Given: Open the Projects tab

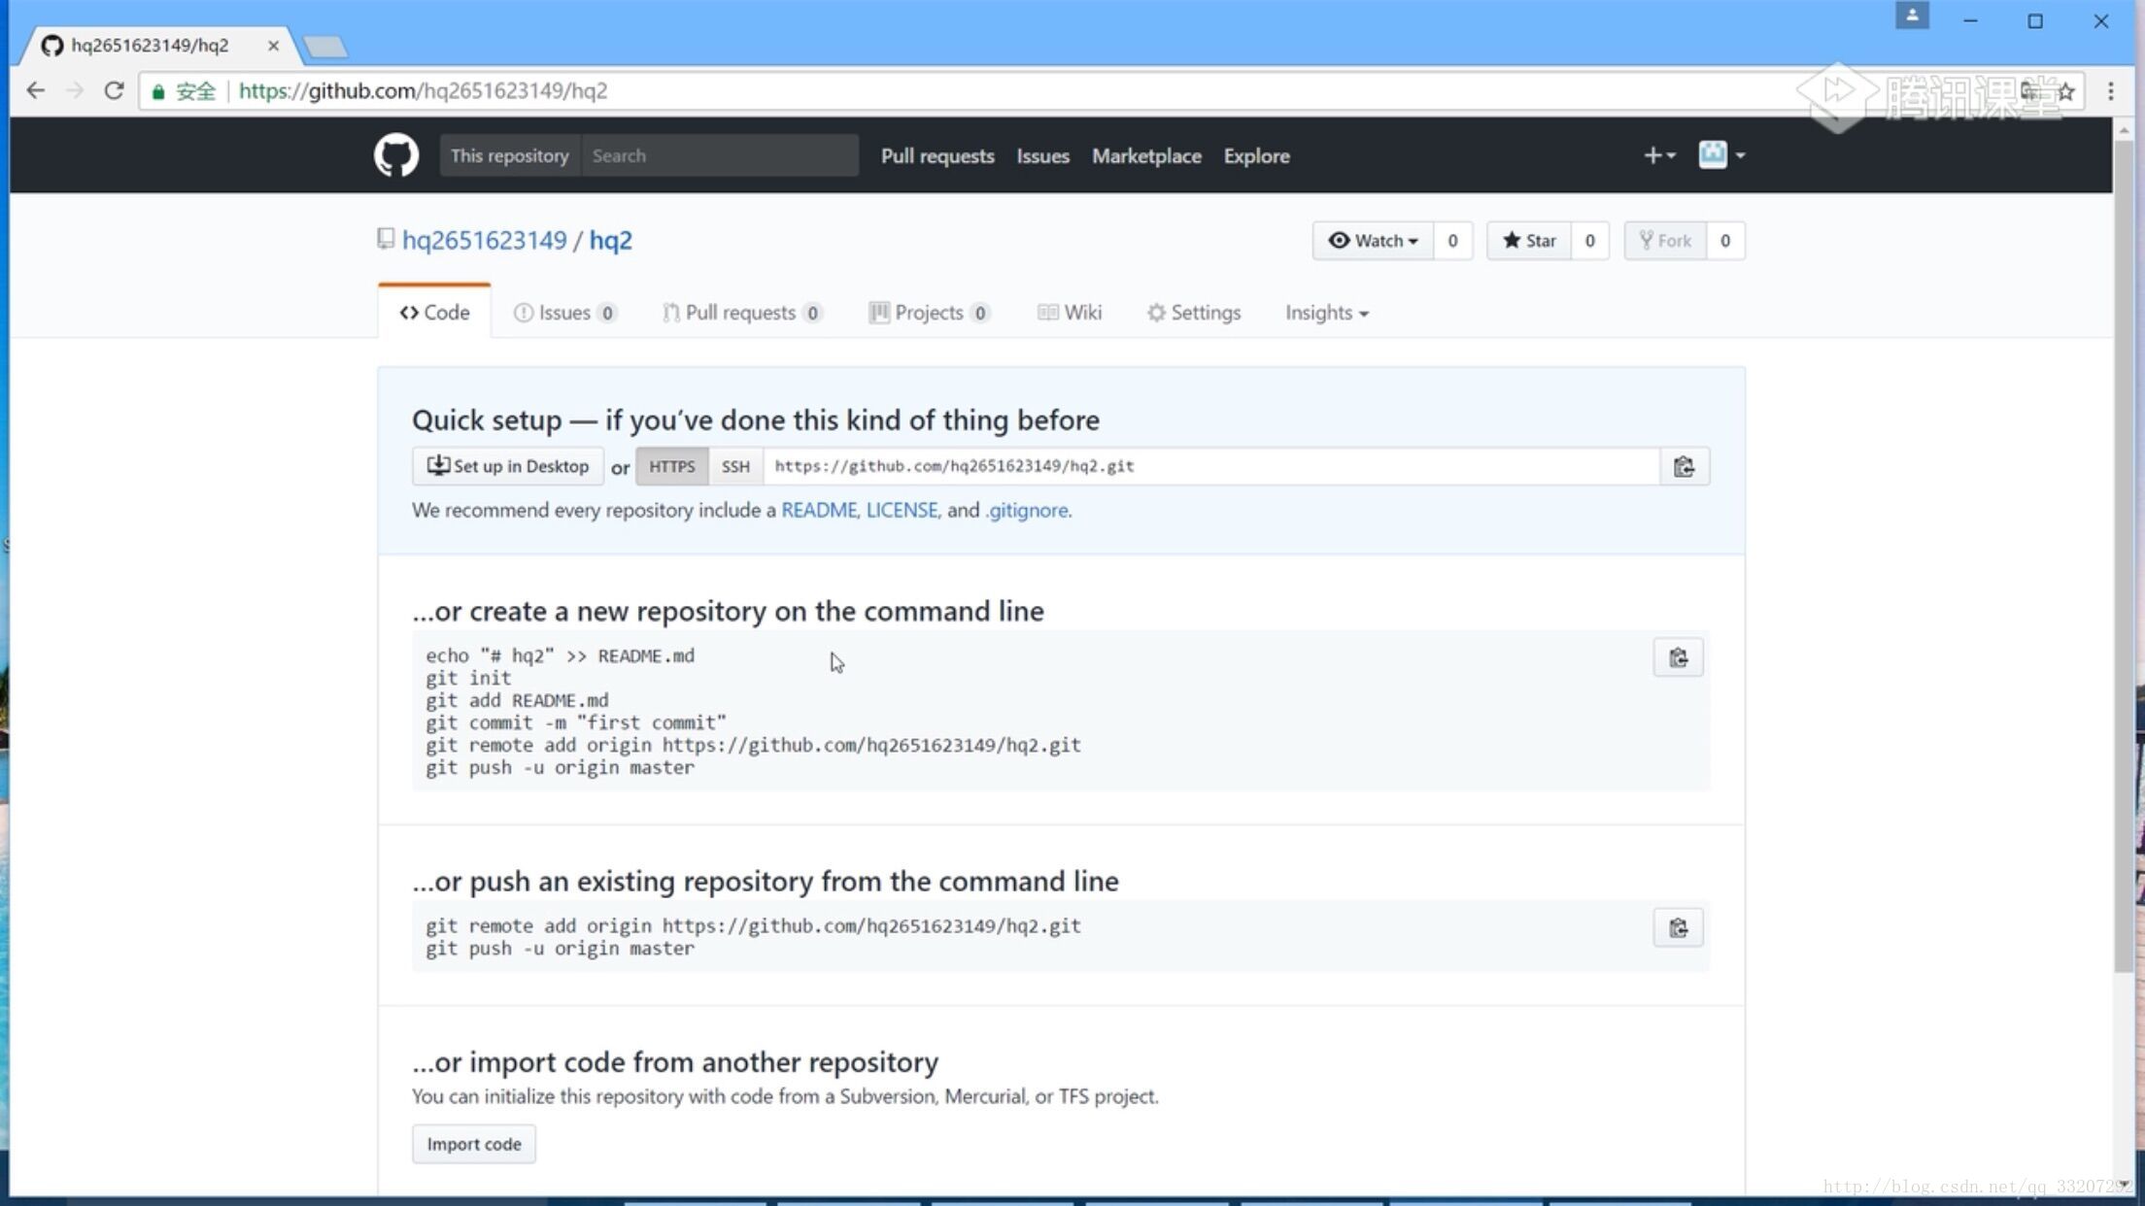Looking at the screenshot, I should 930,313.
